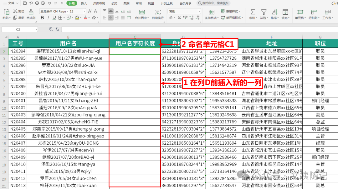Image resolution: width=338 pixels, height=189 pixels.
Task: Click the Save icon in quick access toolbar
Action: point(25,3)
